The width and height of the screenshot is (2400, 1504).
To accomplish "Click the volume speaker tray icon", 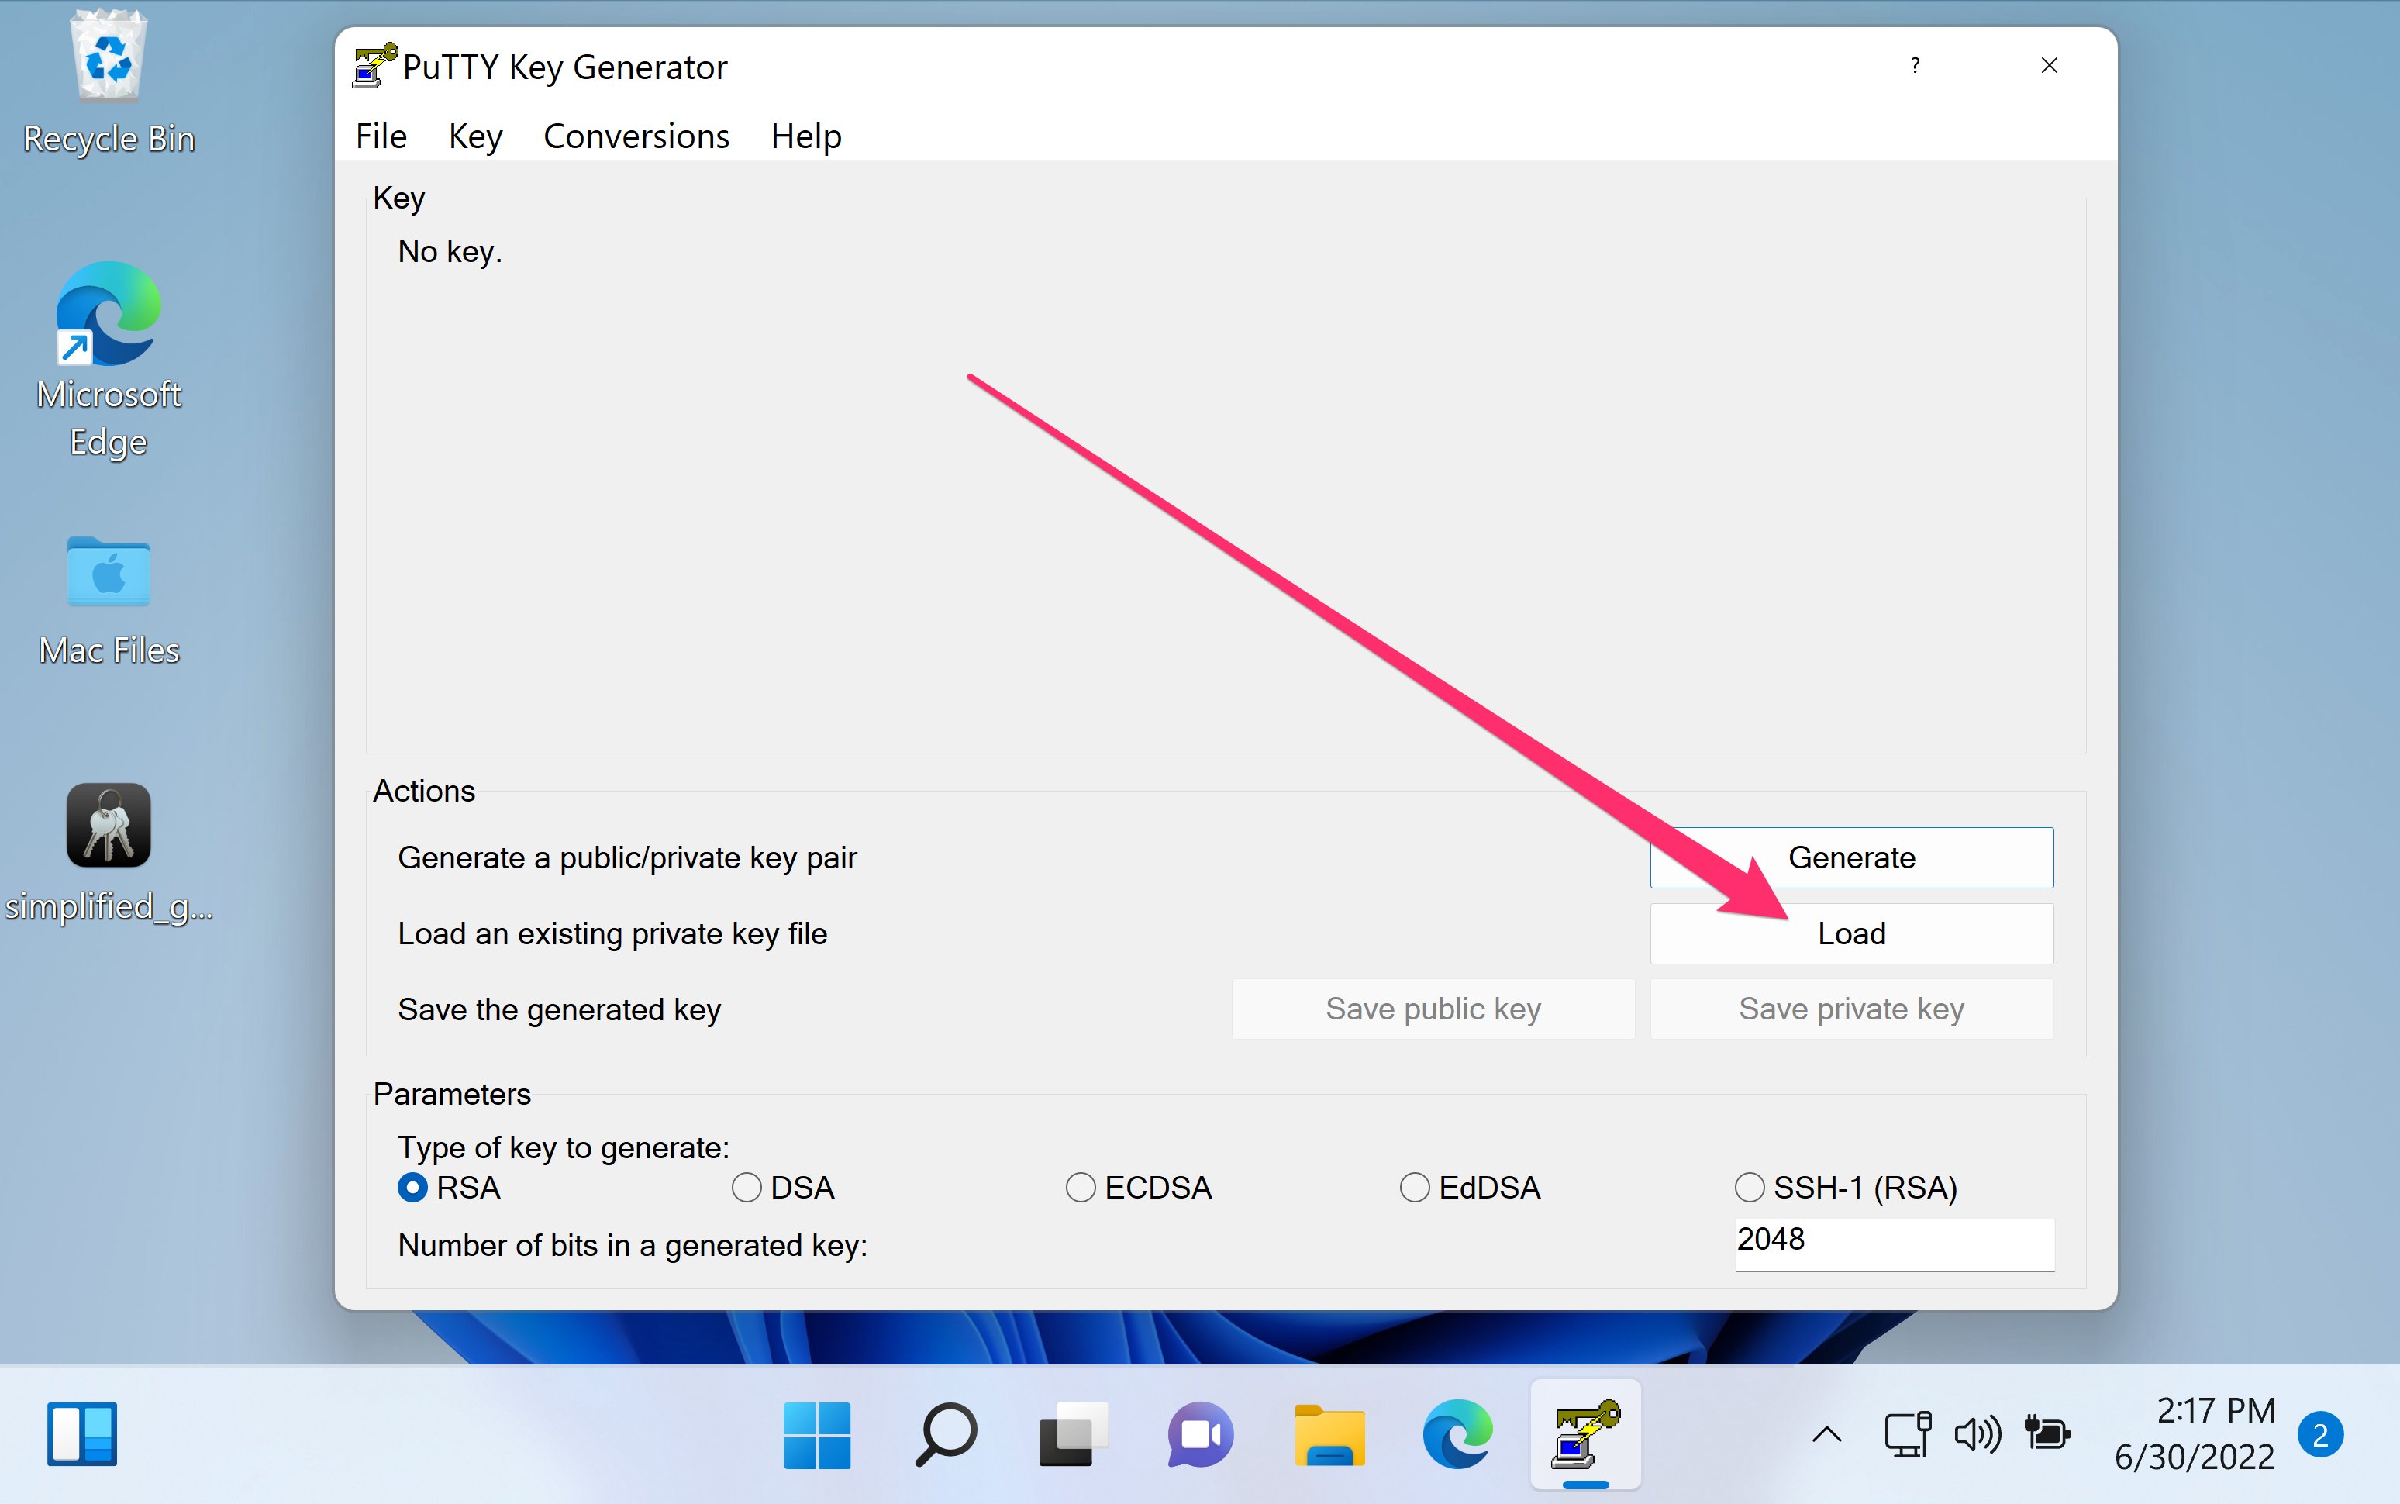I will tap(1978, 1434).
